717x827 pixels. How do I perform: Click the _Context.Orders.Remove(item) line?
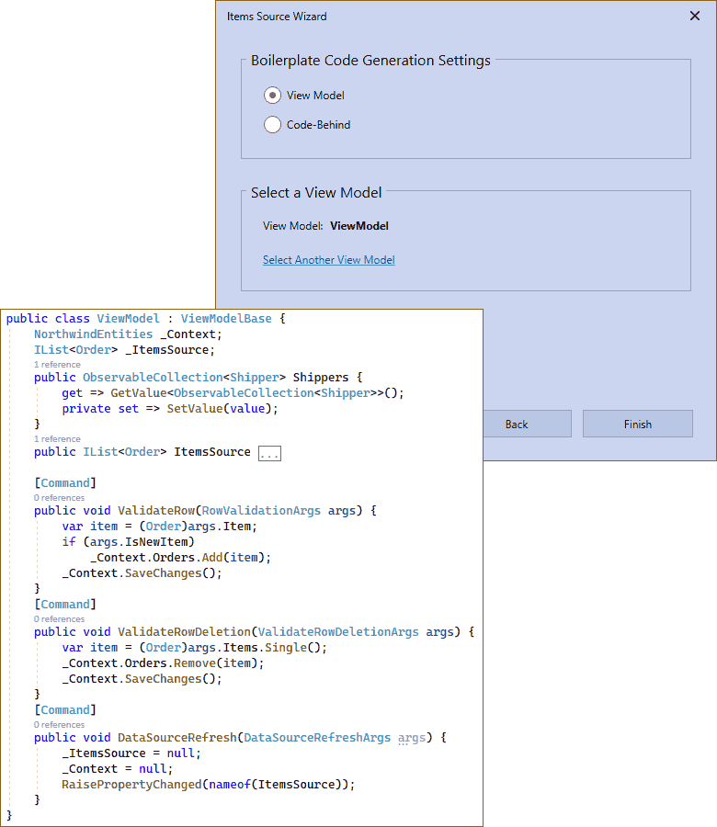pyautogui.click(x=163, y=663)
